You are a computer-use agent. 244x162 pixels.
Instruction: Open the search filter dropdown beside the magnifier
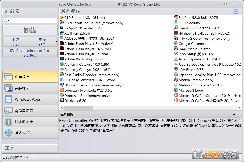(x=8, y=20)
